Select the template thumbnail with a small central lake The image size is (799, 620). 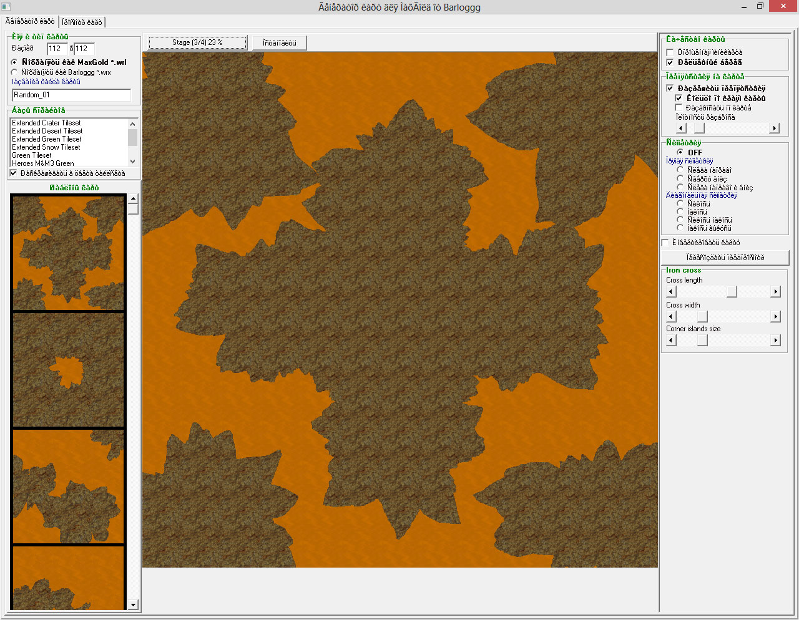69,370
